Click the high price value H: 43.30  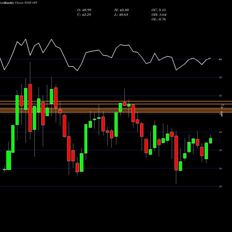(x=122, y=10)
